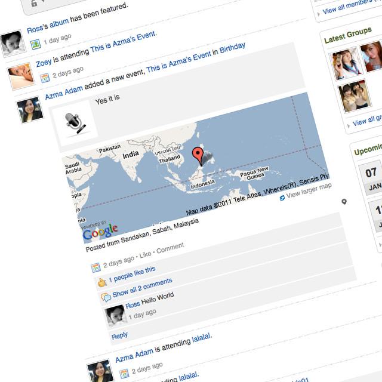This screenshot has height=382, width=382.
Task: Click 1 day ago under Hello World comment
Action: pyautogui.click(x=142, y=315)
